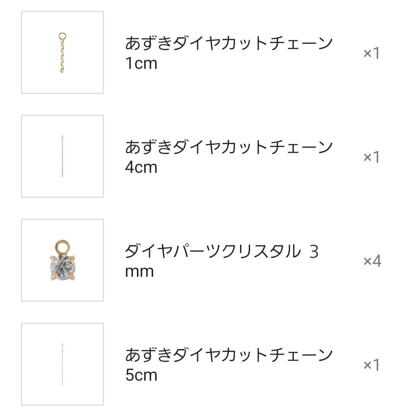Screen dimensions: 393x414
Task: Open the ダイヤパーツクリスタル product name
Action: (x=212, y=251)
